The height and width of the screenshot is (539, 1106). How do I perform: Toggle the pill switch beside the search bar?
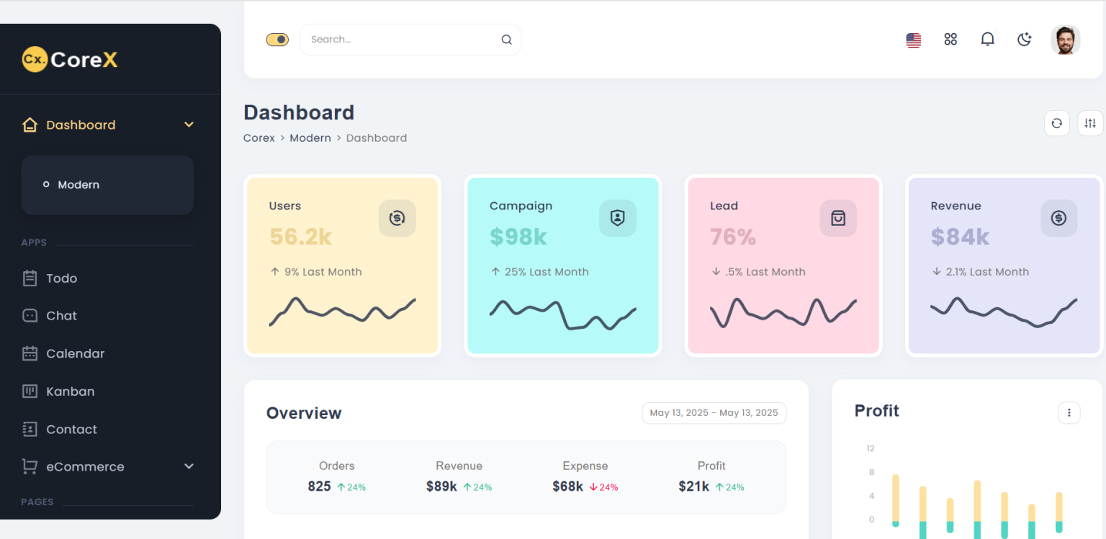click(277, 40)
